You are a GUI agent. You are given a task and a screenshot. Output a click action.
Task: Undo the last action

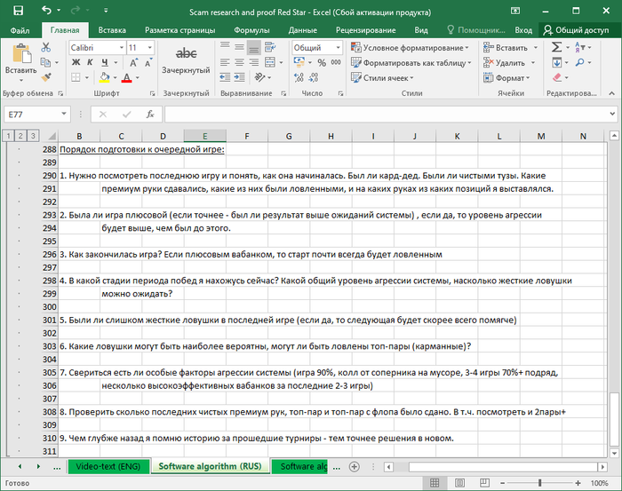pos(46,11)
